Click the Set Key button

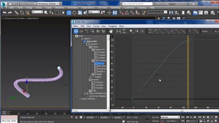point(155,121)
